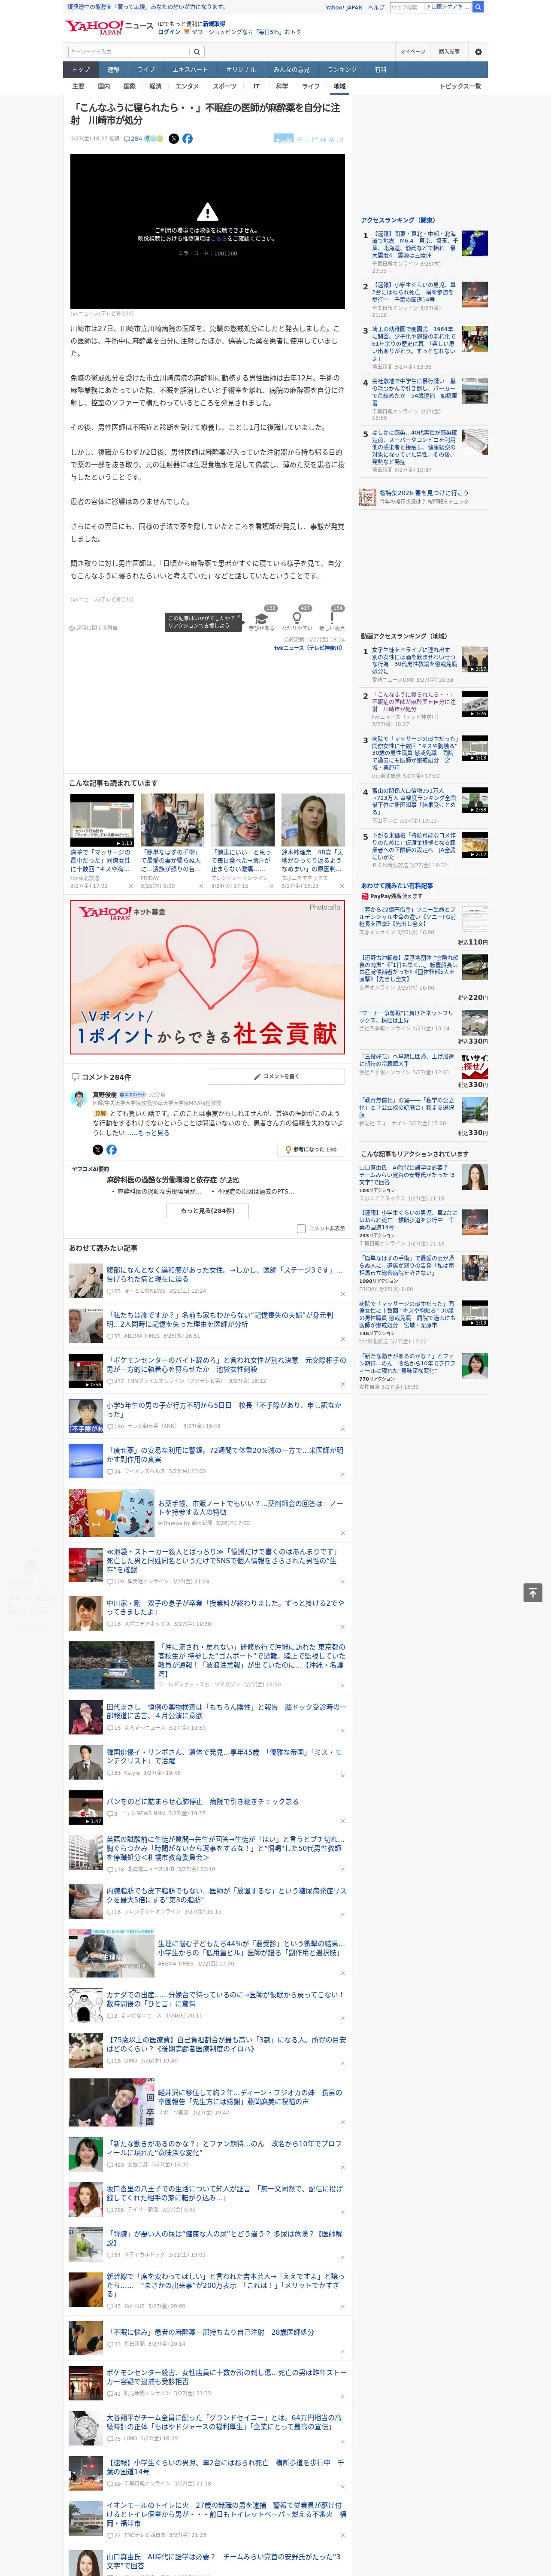Open the 埼玉の幼稚園で修園式 ranking item
Image resolution: width=551 pixels, height=2576 pixels.
[414, 343]
